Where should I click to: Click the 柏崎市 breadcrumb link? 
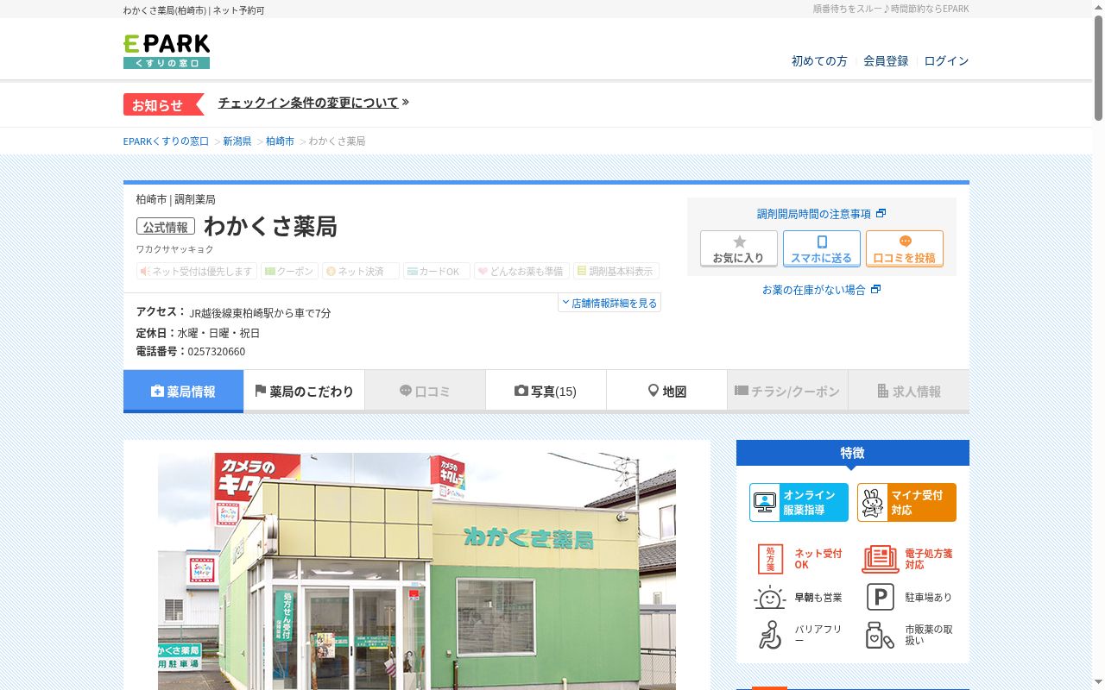point(280,141)
